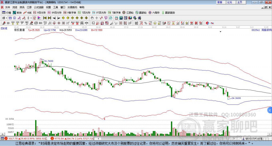272x146 pixels.
Task: Open the candlestick style dropdown arrow
Action: [31, 18]
